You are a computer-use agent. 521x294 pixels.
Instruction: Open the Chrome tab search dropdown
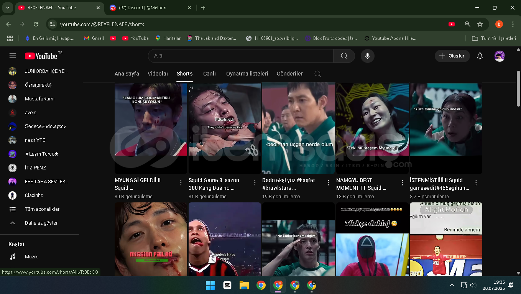click(x=7, y=8)
